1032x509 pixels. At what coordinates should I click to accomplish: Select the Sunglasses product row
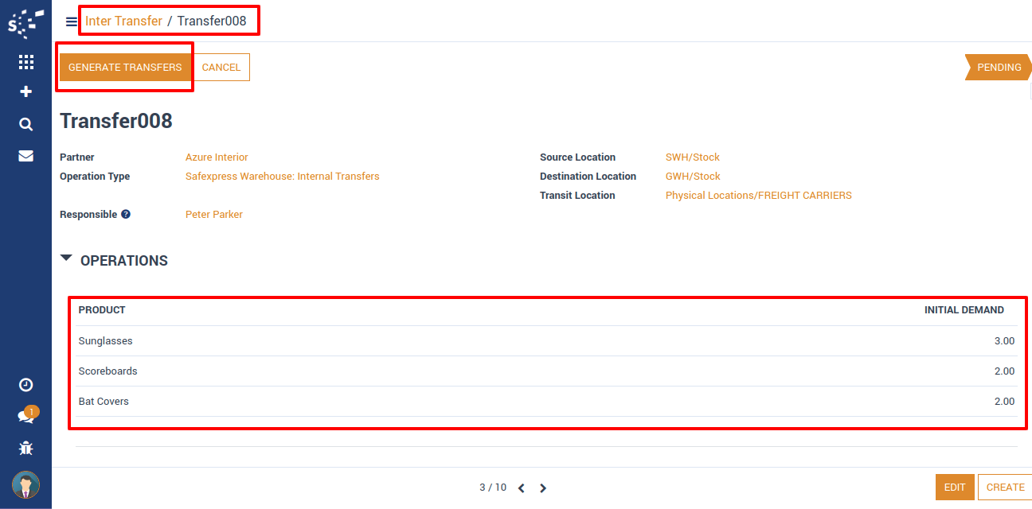(x=106, y=341)
